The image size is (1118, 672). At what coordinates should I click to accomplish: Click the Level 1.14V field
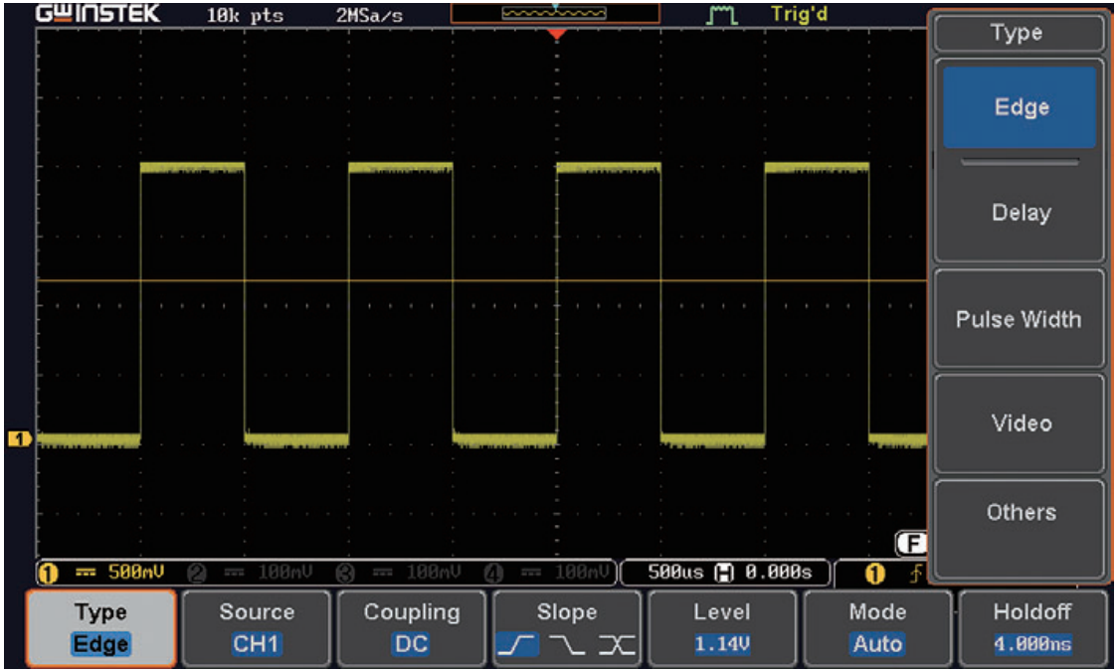[722, 628]
